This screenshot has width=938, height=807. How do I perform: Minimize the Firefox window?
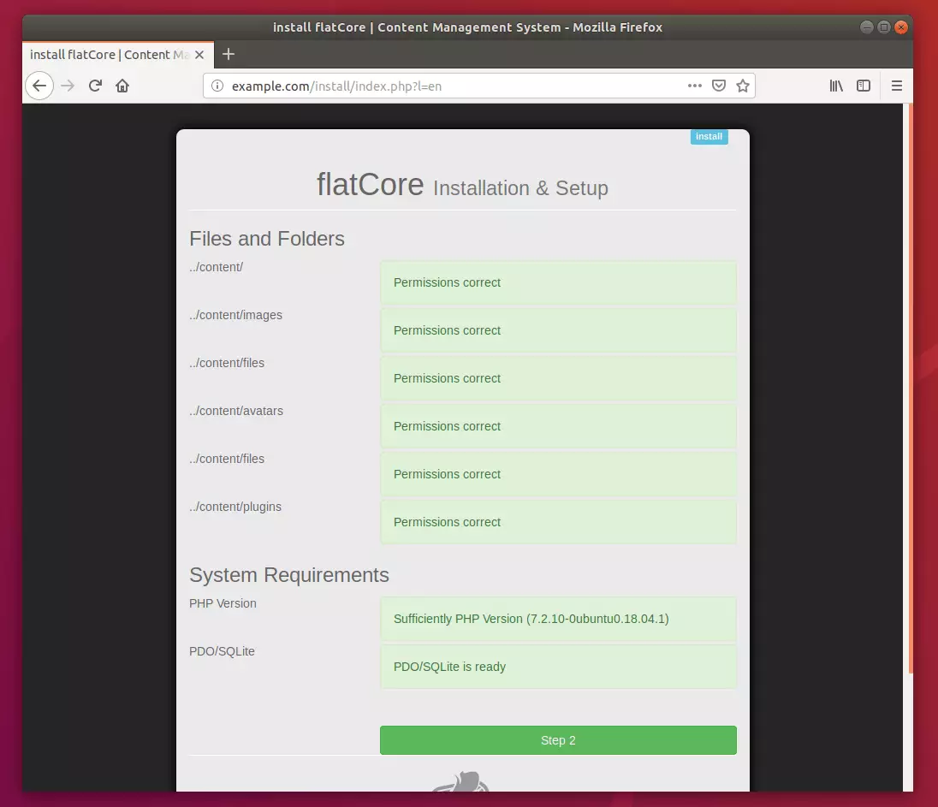(x=867, y=27)
